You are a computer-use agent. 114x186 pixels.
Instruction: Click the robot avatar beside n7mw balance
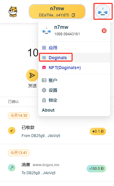47,30
